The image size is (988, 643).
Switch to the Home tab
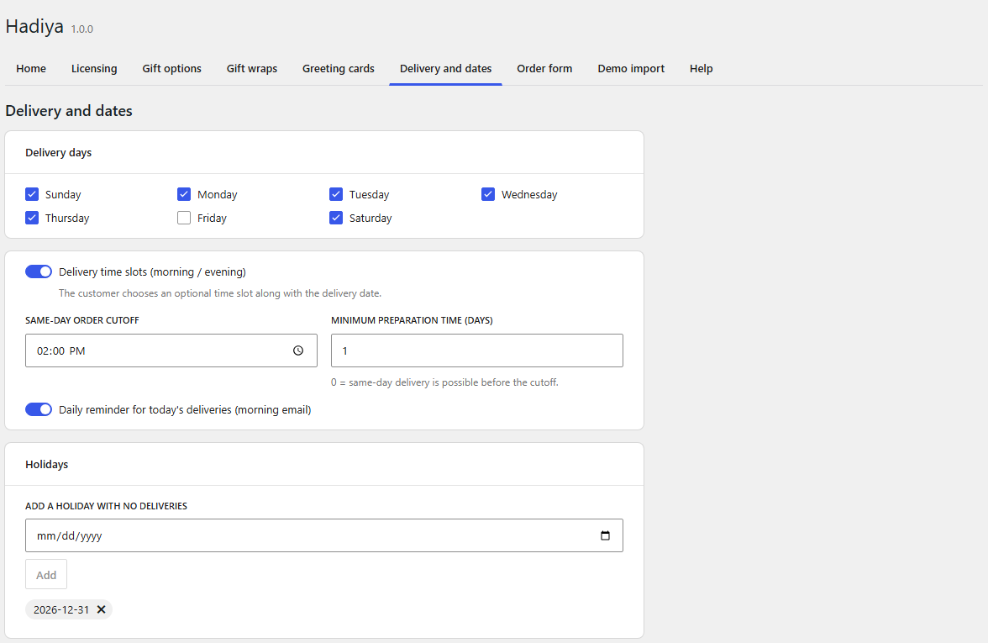(31, 69)
